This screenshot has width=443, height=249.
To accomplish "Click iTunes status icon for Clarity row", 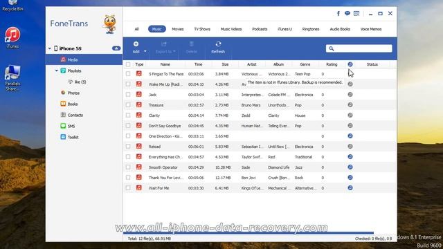I will click(x=350, y=116).
